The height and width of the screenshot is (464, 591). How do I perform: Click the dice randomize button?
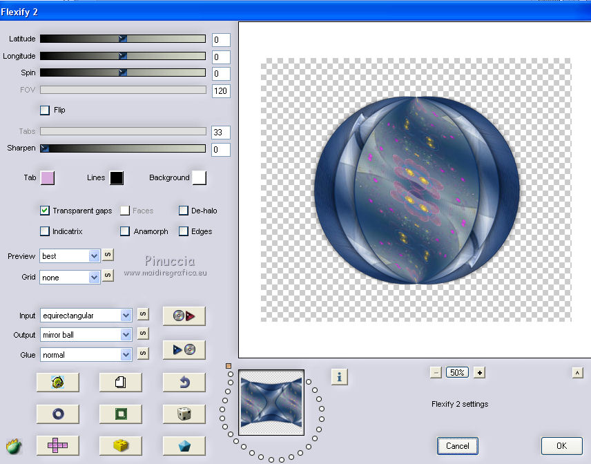click(184, 414)
